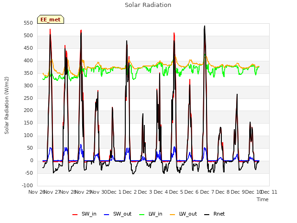Click the EE_met annotation tag
The width and height of the screenshot is (297, 223).
[x=51, y=20]
